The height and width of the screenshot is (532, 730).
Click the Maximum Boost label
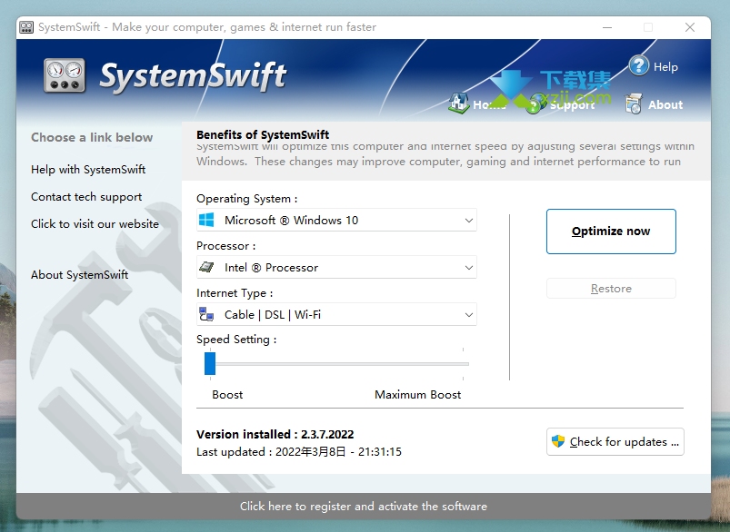(417, 395)
